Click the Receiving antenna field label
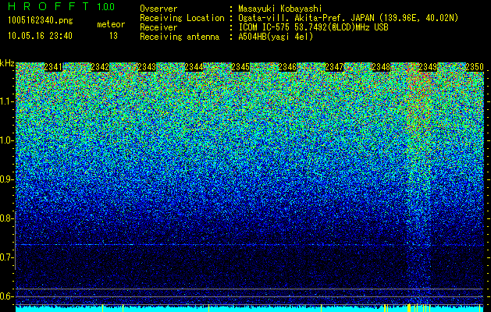Screen dimensions: 491x312 point(180,37)
